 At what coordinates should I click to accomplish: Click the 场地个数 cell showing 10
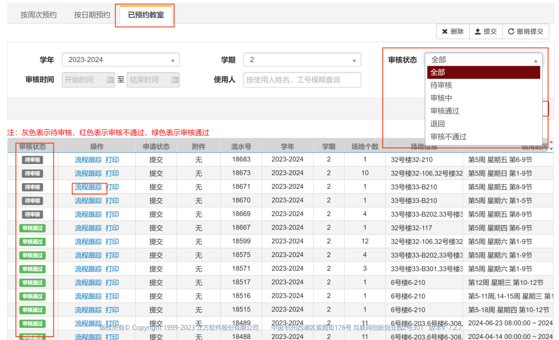click(365, 173)
